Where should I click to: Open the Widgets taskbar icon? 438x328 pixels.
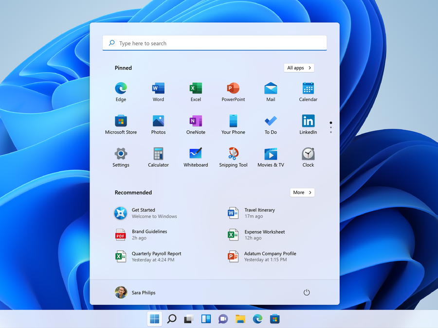click(206, 319)
